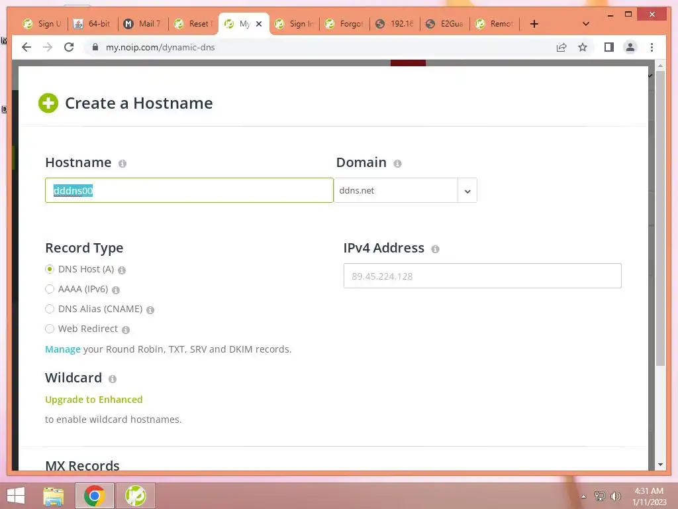Click the green plus Create Hostname icon
Screen dimensions: 678x509
pyautogui.click(x=48, y=103)
